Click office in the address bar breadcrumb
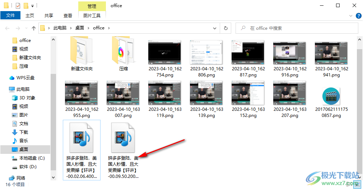The height and width of the screenshot is (189, 363). (x=99, y=28)
